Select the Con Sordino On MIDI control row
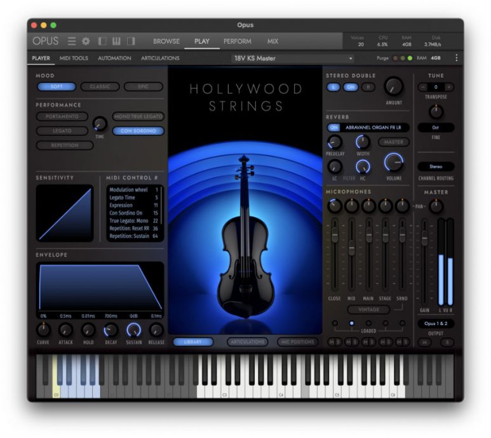This screenshot has height=438, width=491. [134, 213]
